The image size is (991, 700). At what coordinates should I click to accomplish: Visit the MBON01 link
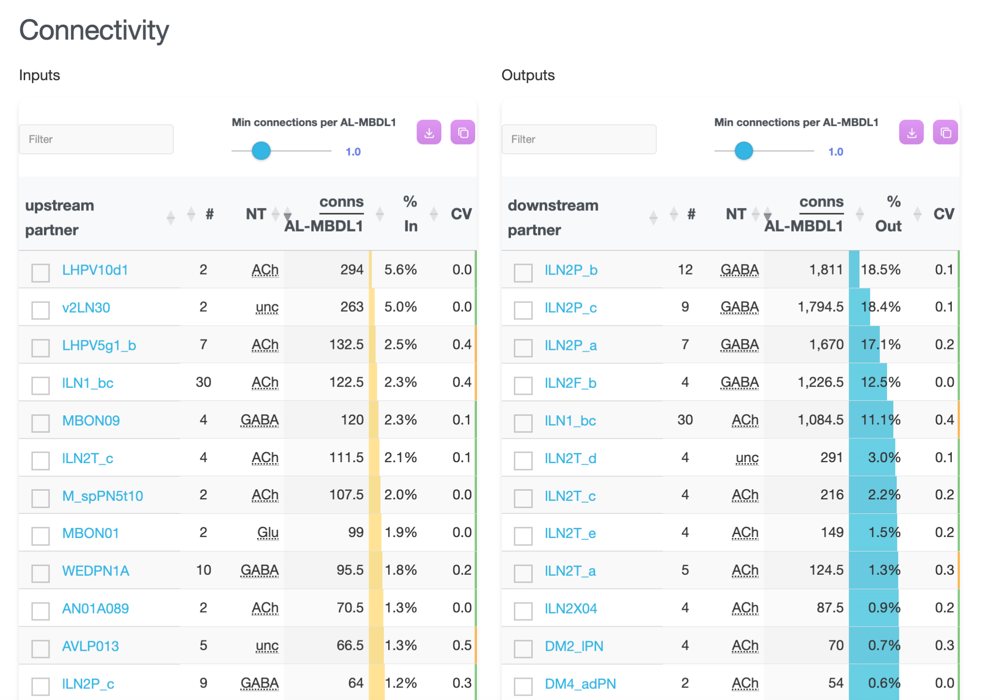90,533
